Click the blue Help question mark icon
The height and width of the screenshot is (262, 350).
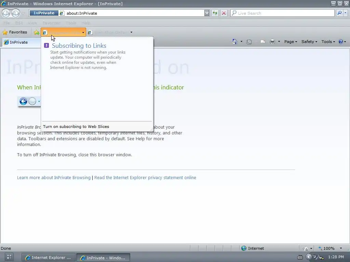[x=341, y=42]
